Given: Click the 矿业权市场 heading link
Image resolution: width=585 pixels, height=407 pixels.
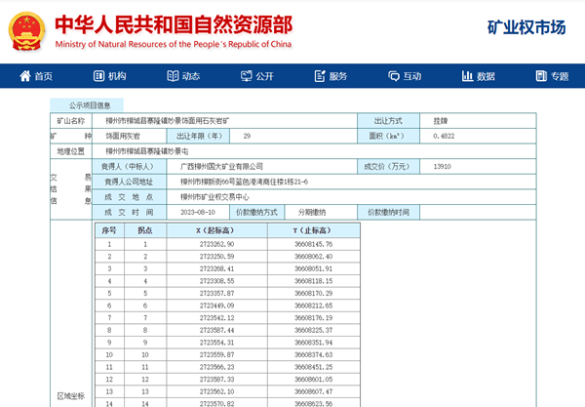Looking at the screenshot, I should (x=526, y=27).
